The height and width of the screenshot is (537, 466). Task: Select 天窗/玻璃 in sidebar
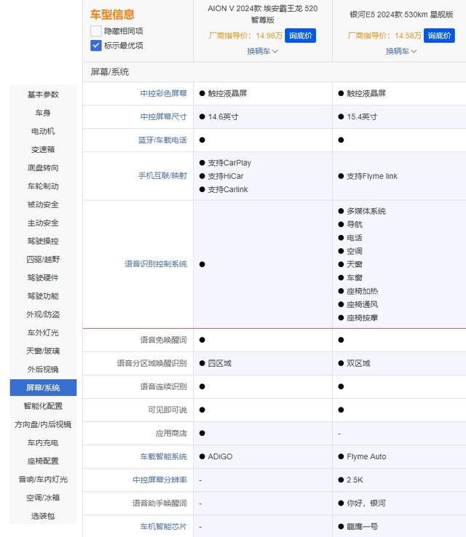click(x=43, y=351)
